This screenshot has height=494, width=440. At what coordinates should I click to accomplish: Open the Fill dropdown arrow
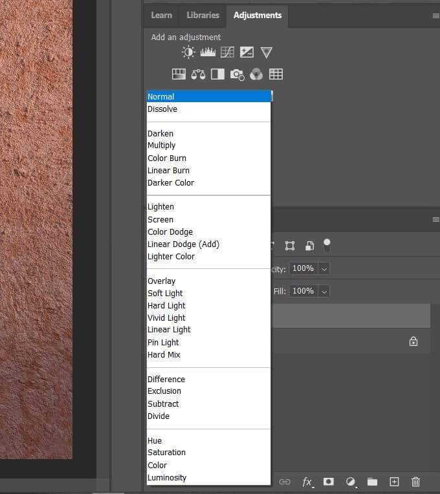click(x=324, y=292)
